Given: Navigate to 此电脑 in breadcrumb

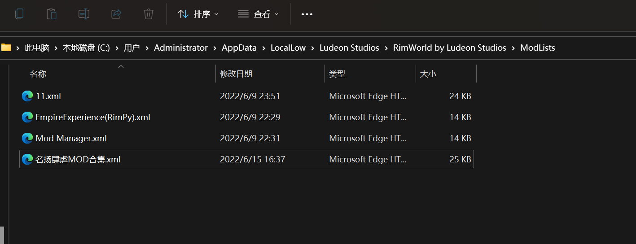Looking at the screenshot, I should tap(37, 48).
